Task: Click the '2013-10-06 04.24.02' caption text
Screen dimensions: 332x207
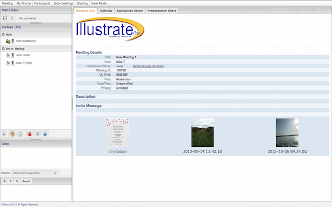Action: (287, 151)
